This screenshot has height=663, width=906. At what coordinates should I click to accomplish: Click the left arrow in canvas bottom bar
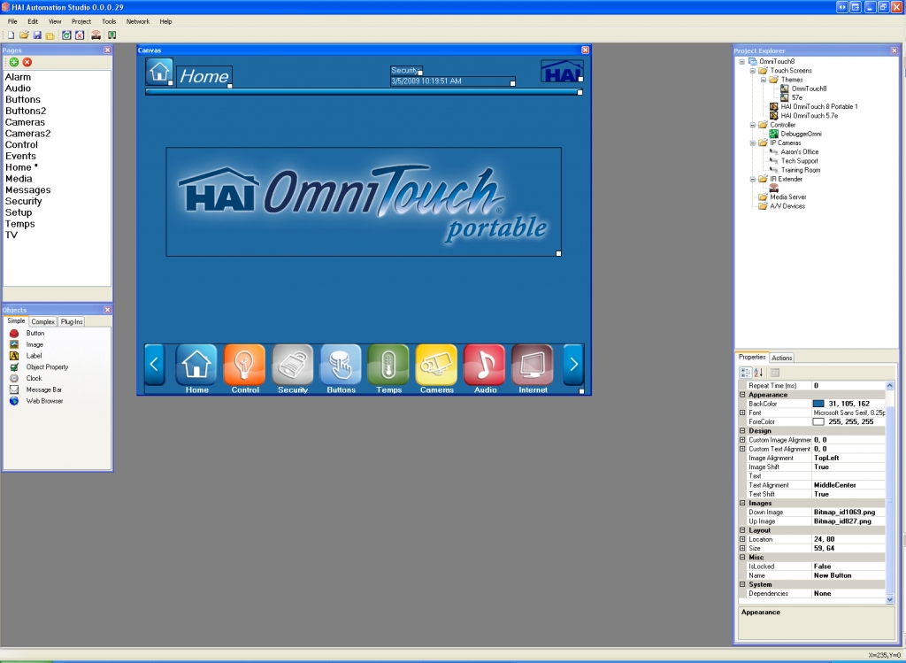point(154,364)
